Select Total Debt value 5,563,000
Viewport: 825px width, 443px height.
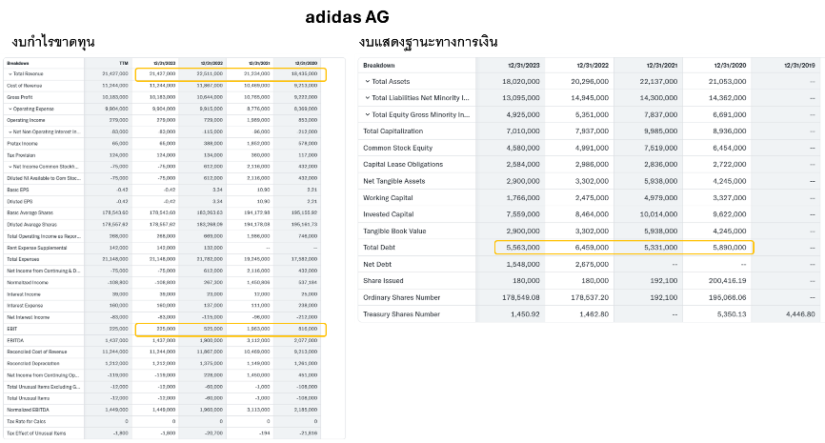click(523, 248)
